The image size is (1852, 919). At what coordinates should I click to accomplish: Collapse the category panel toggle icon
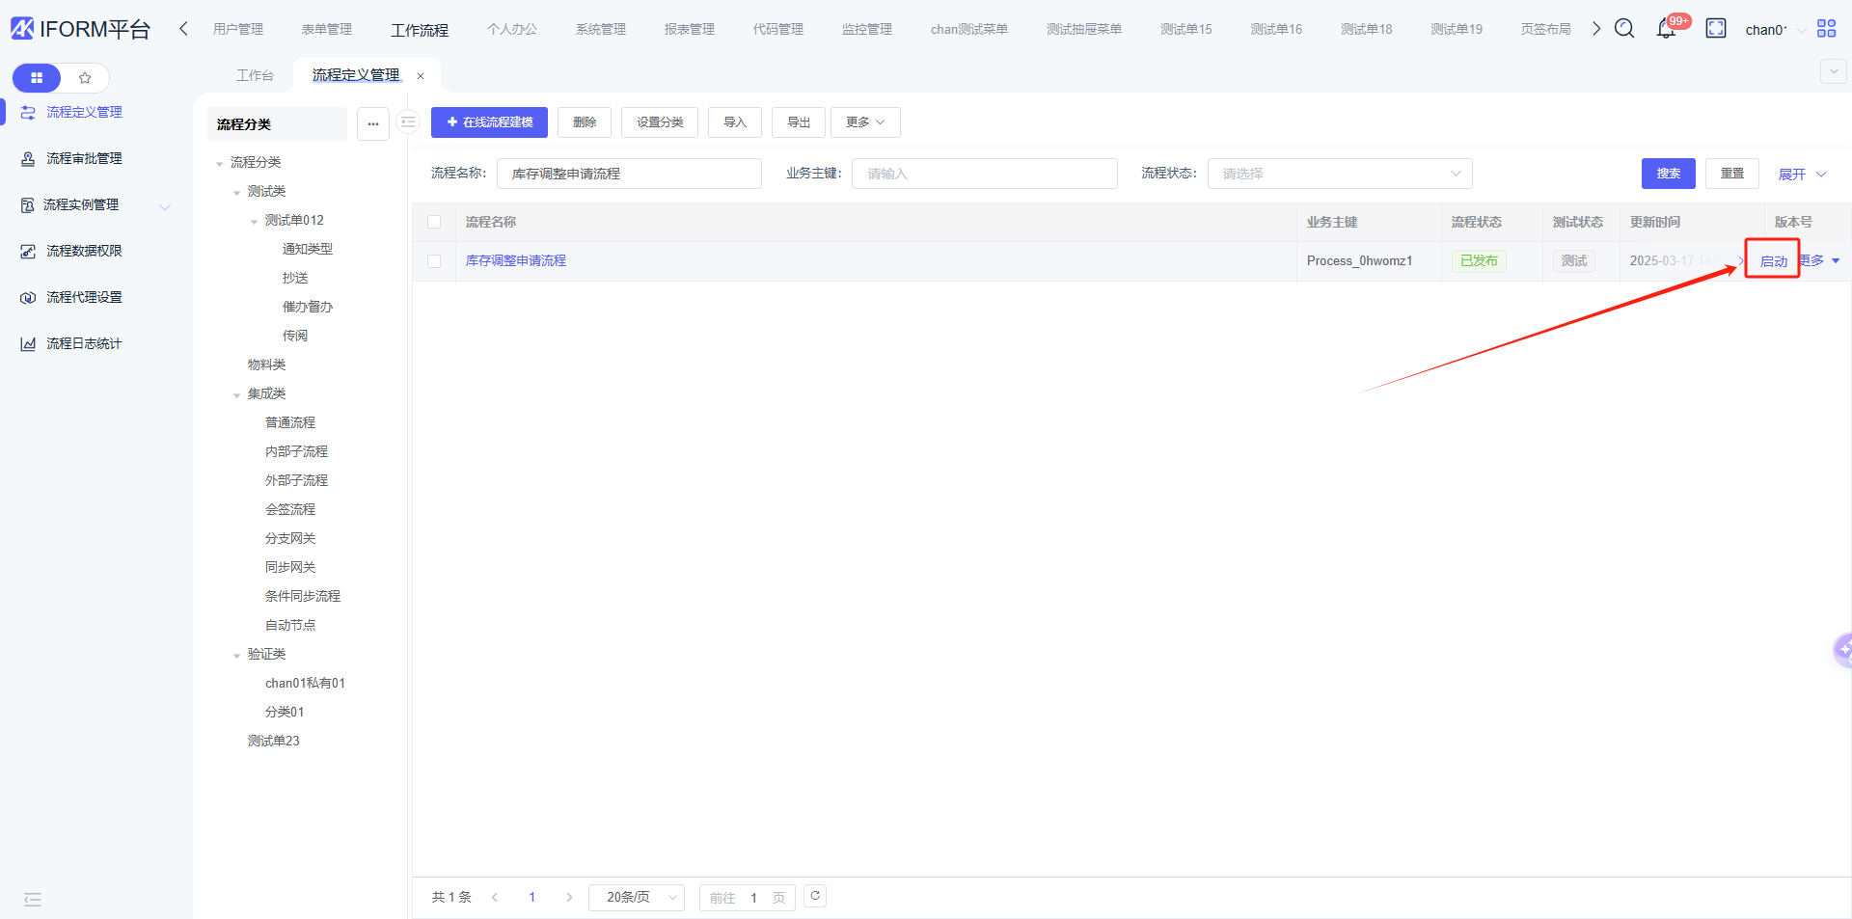point(408,122)
